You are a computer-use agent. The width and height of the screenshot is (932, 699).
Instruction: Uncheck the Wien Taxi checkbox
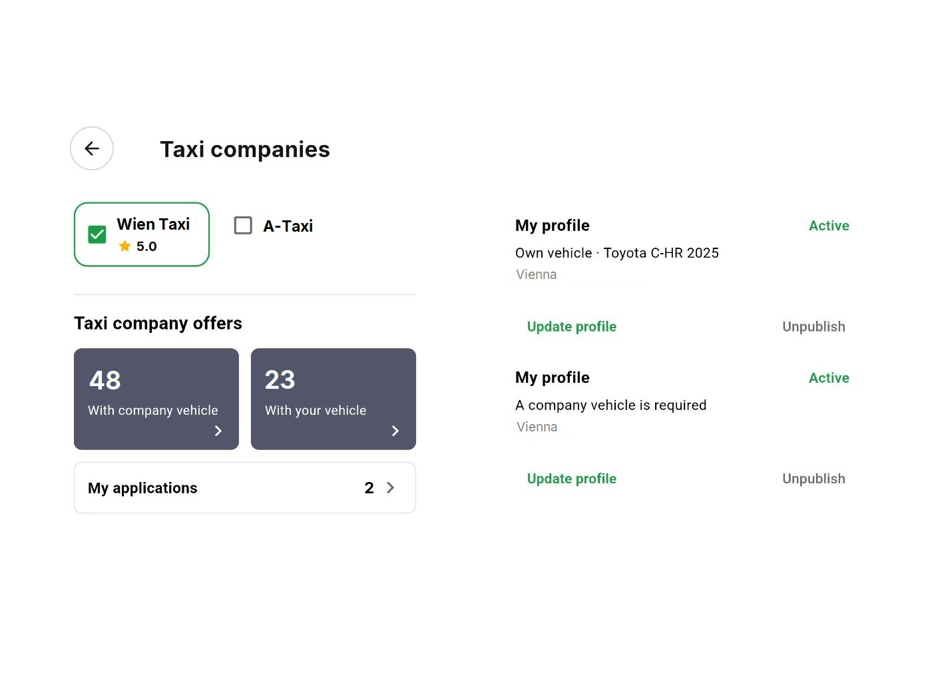pyautogui.click(x=97, y=234)
